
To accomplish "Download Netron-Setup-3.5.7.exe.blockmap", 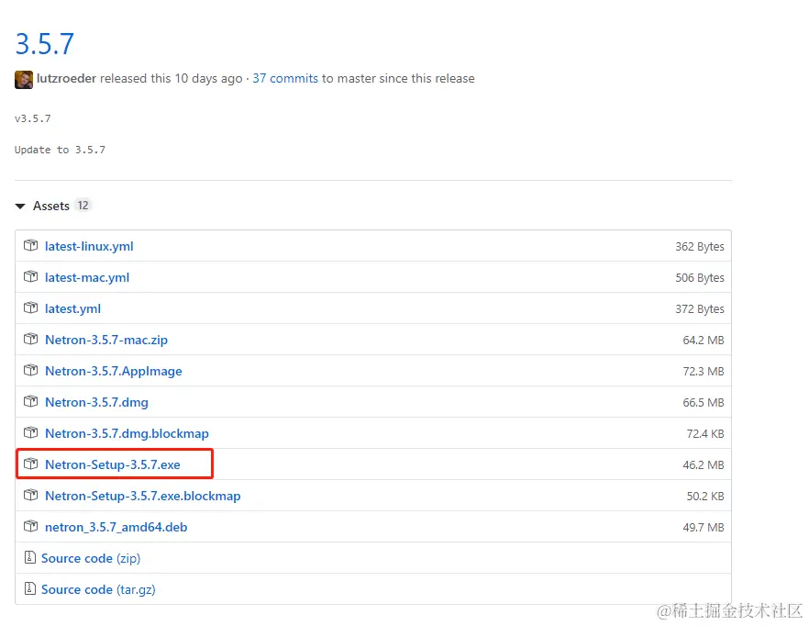I will click(143, 496).
